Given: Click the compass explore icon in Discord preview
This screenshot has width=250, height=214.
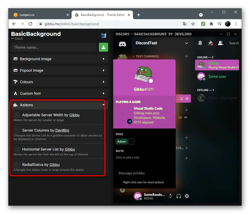Looking at the screenshot, I should (x=122, y=190).
